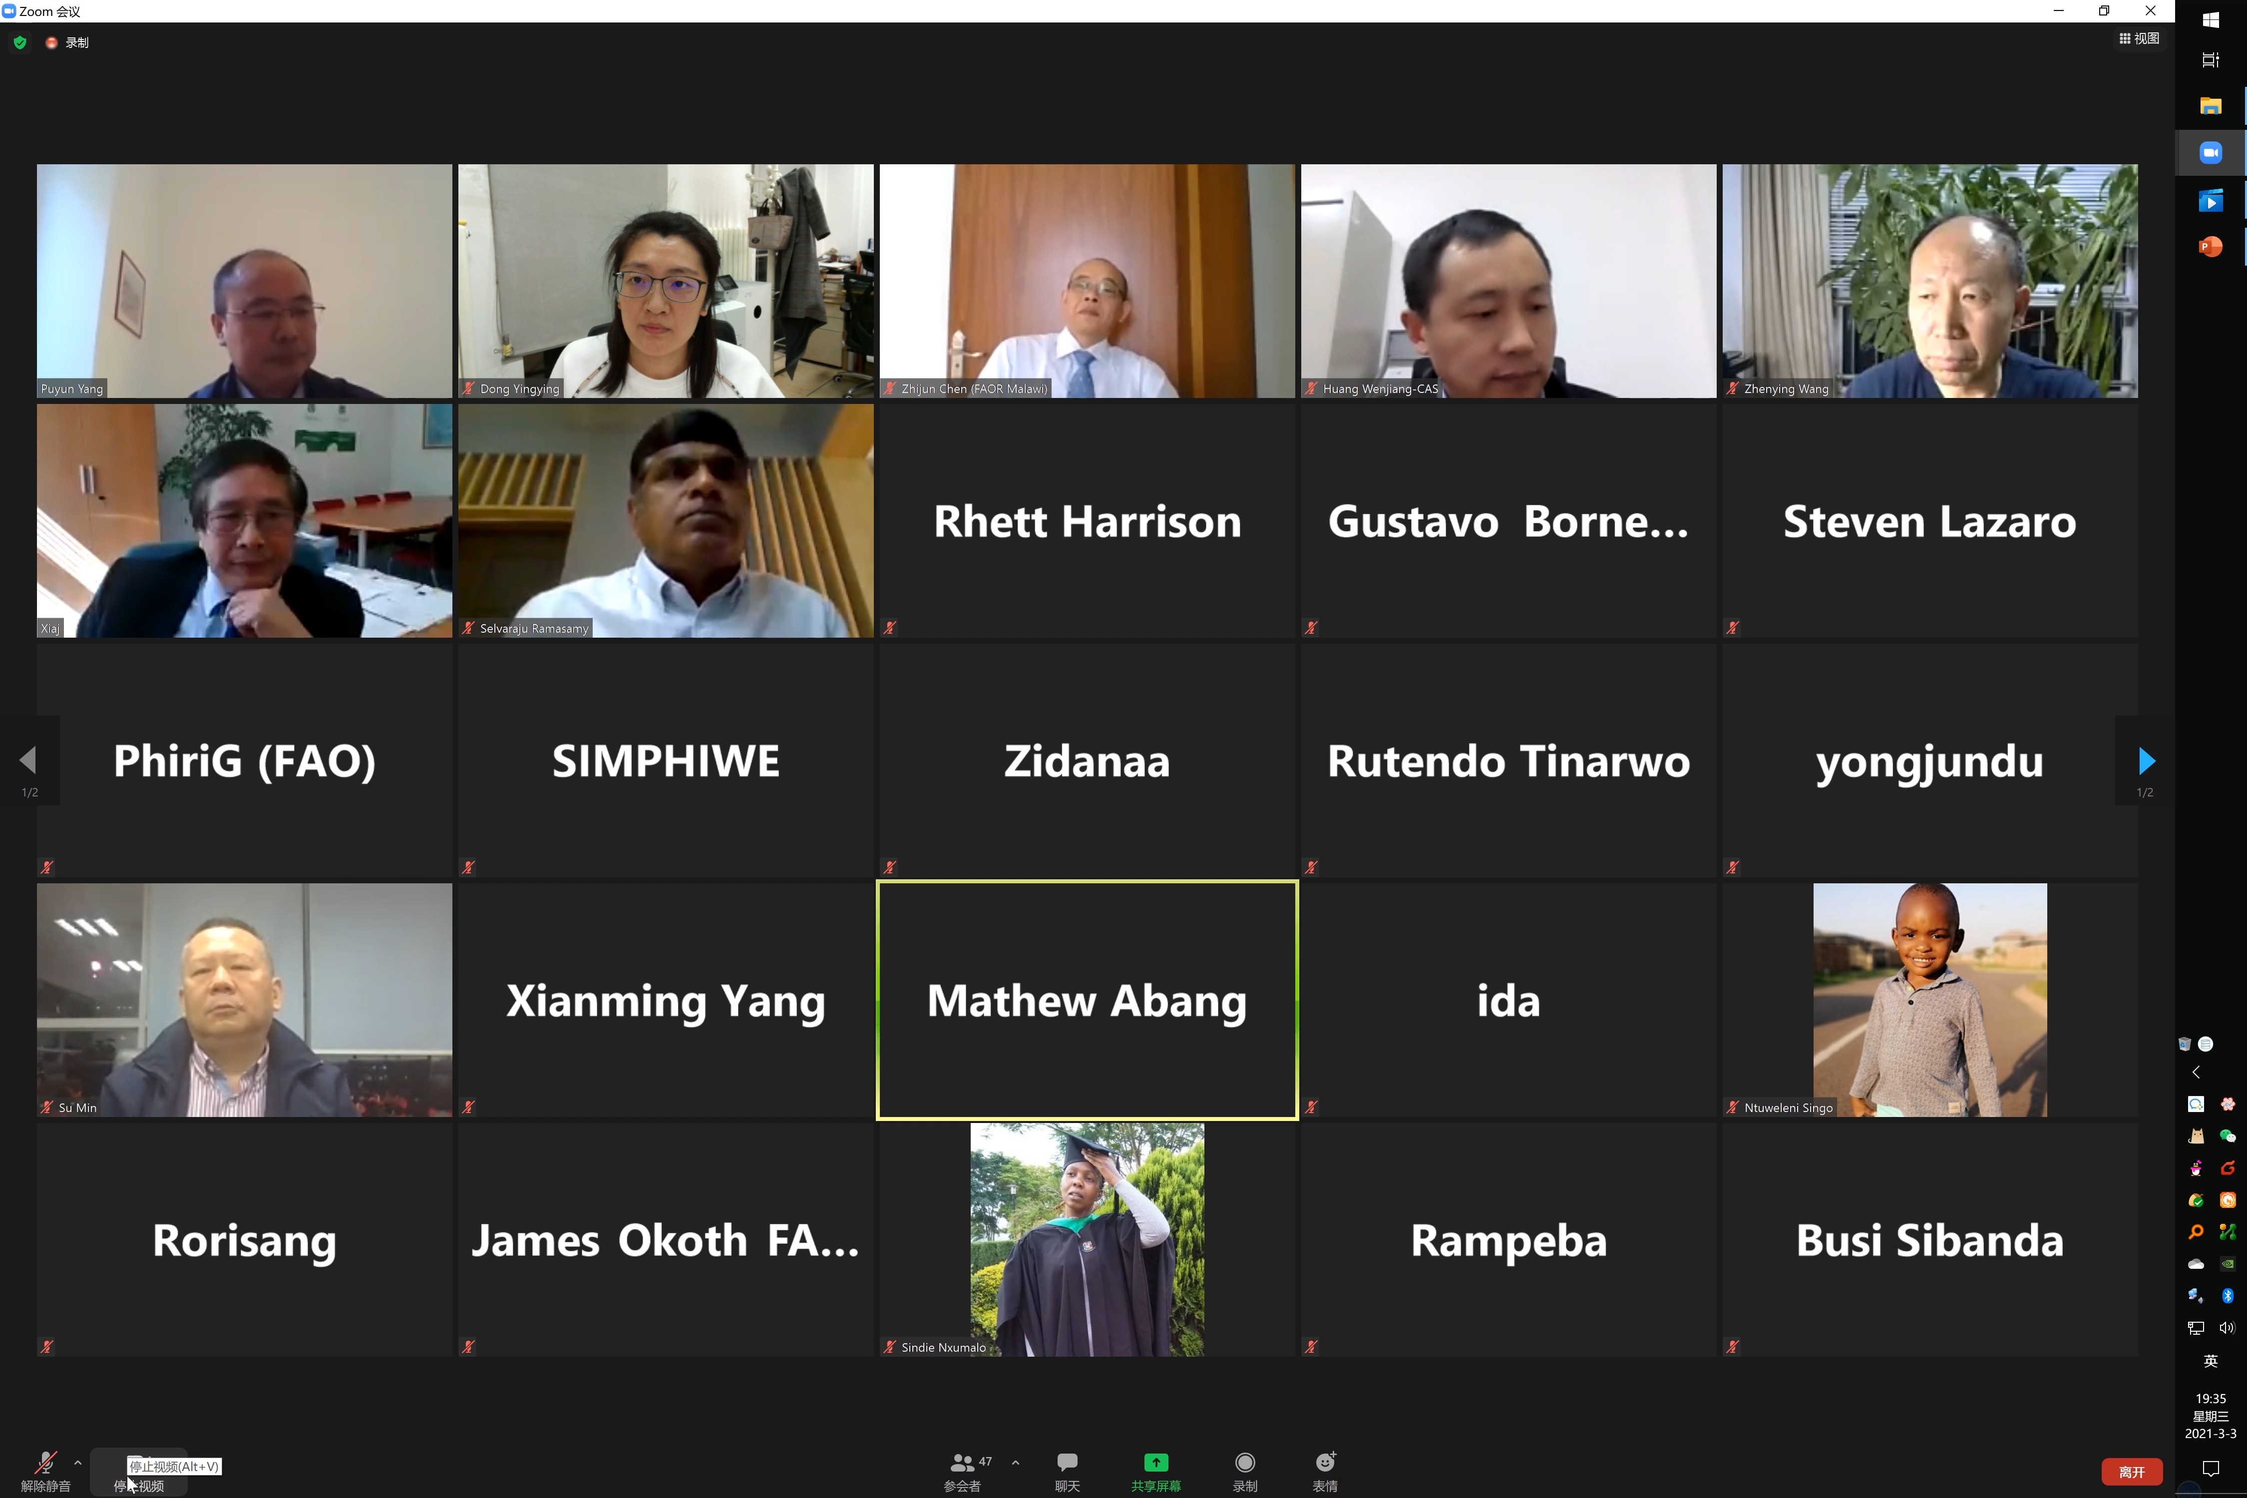Open Windows Start menu
Screen dimensions: 2247x1498
2211,20
